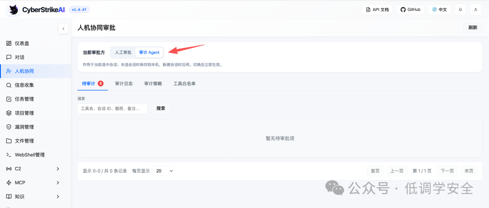Go to 下一页 next page
Viewport: 489px width, 208px height.
[x=447, y=171]
